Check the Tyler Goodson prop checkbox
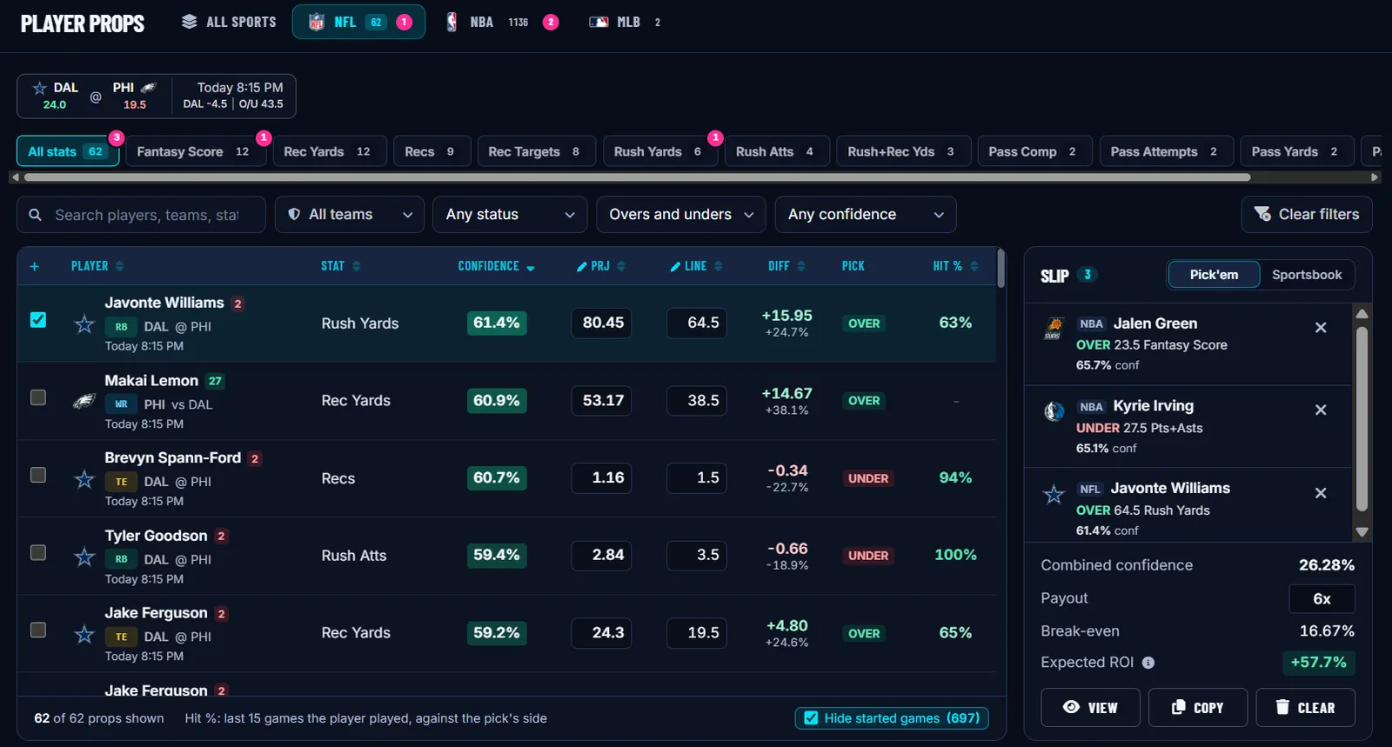Screen dimensions: 1392x747 click(38, 552)
